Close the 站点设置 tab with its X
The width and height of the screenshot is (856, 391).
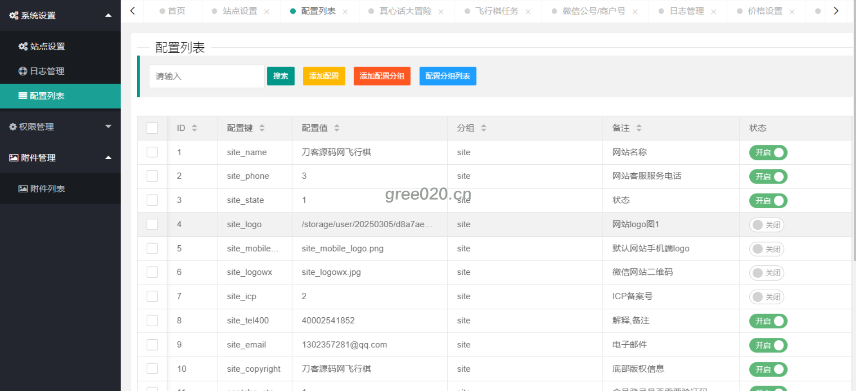point(267,12)
